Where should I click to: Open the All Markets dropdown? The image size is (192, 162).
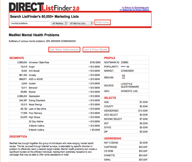click(59, 23)
